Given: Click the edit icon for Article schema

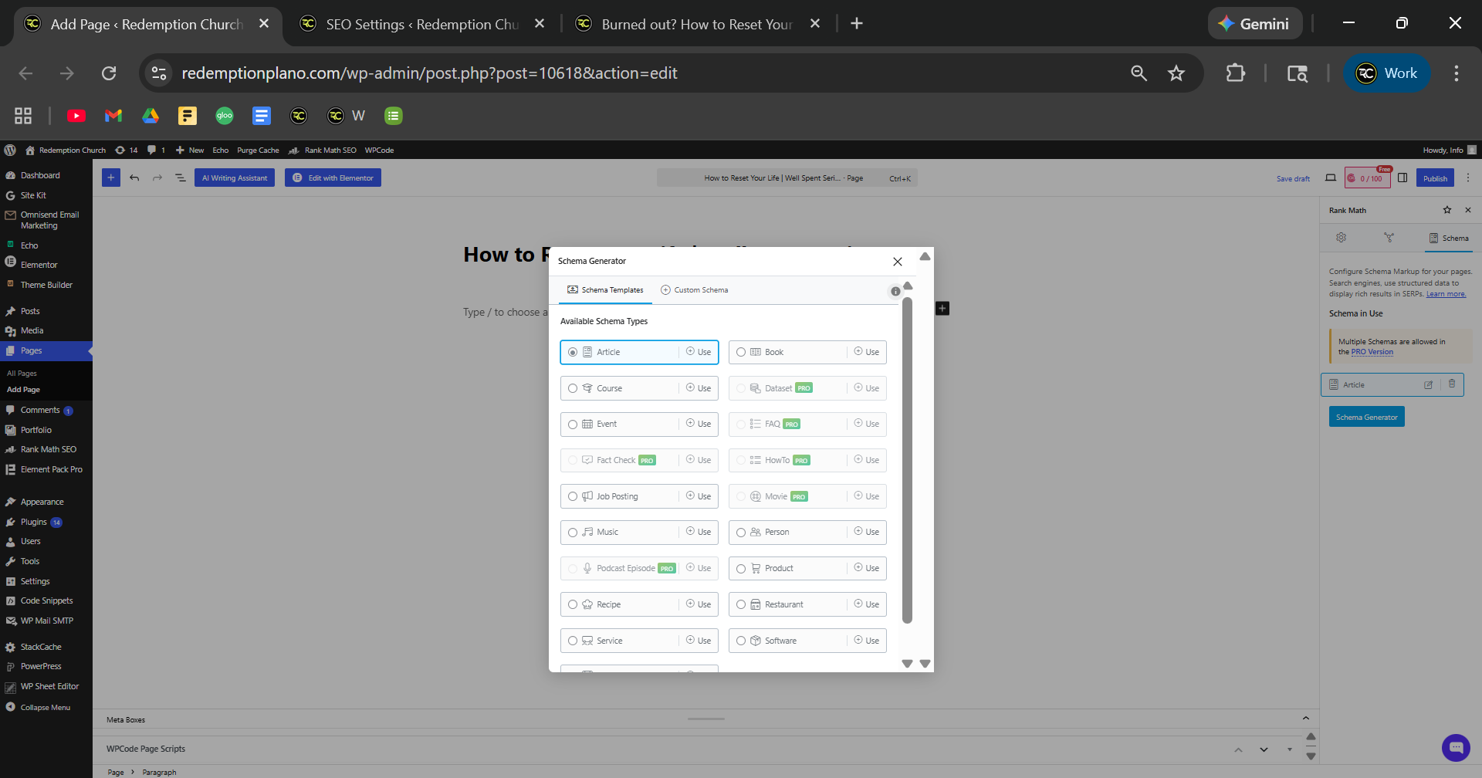Looking at the screenshot, I should (1428, 384).
